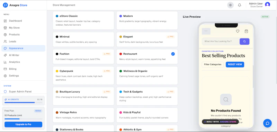
Task: Click the Analytics chart icon
Action: coord(5,62)
